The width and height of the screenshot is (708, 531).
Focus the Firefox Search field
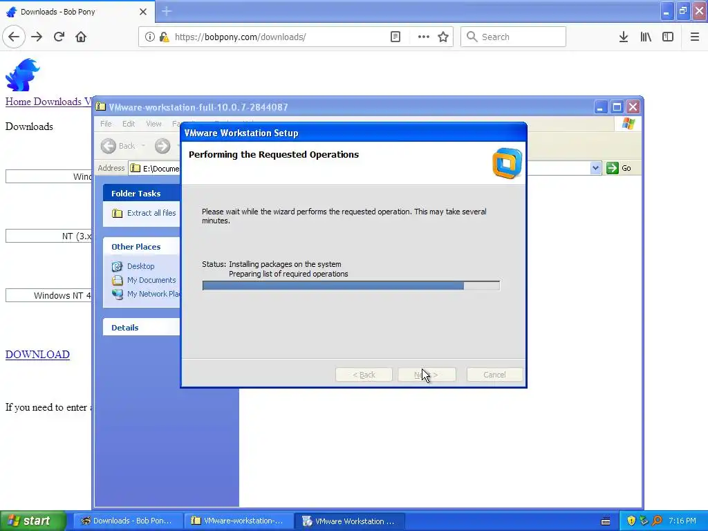[513, 37]
